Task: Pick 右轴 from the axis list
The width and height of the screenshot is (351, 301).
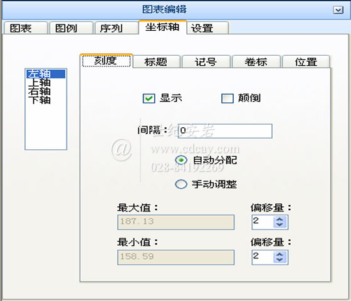Action: [x=46, y=91]
